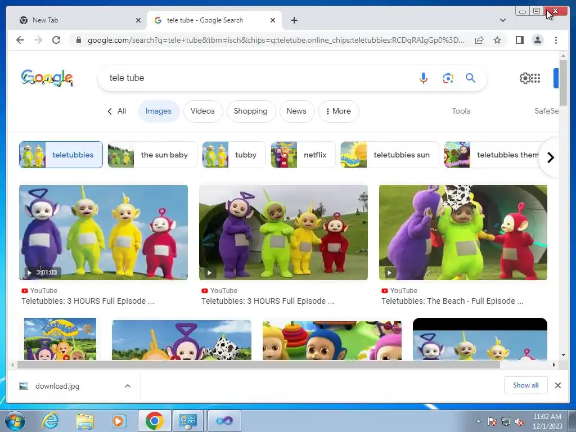The height and width of the screenshot is (432, 576).
Task: Switch to Videos results
Action: [202, 111]
